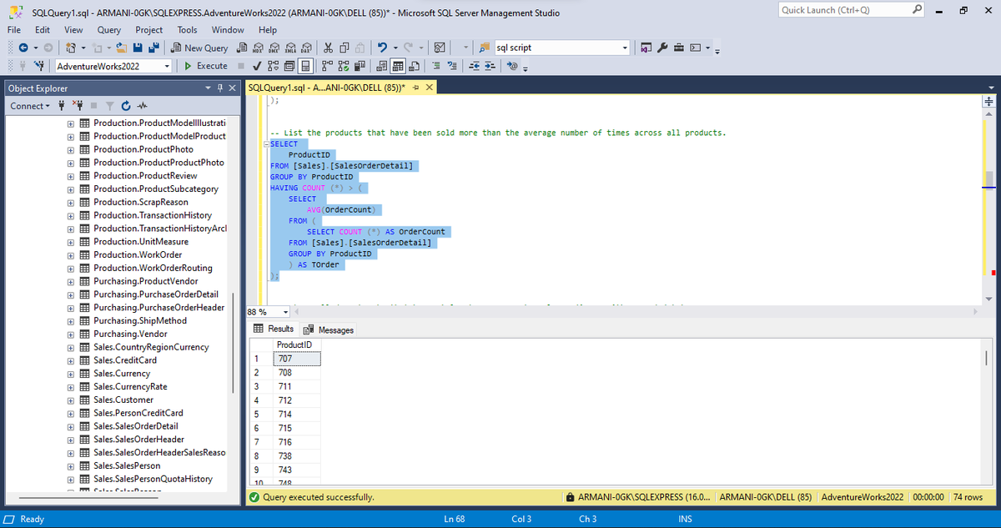Click the XMLA query icon
1001x528 pixels.
[x=290, y=48]
